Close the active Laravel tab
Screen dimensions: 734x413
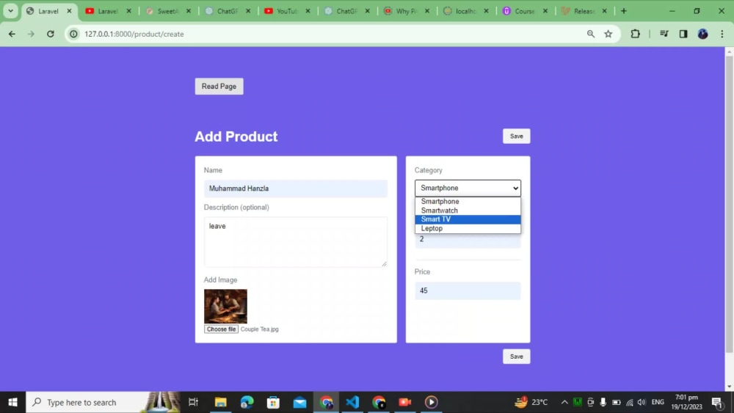click(69, 11)
